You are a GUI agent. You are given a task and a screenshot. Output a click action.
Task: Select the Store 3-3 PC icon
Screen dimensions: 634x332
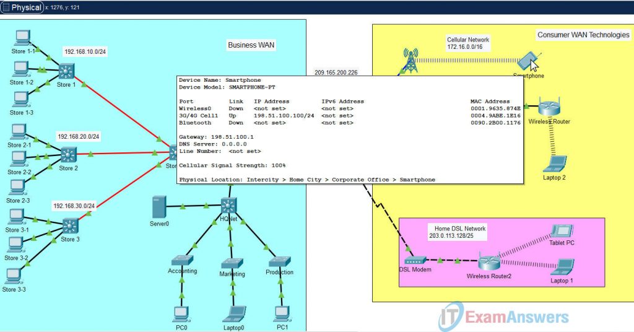[x=14, y=276]
